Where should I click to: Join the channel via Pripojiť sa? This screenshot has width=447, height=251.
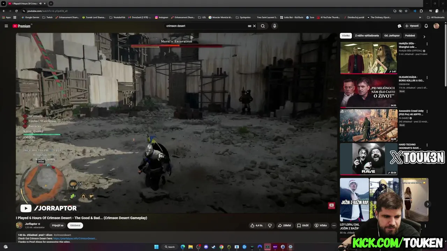click(58, 226)
